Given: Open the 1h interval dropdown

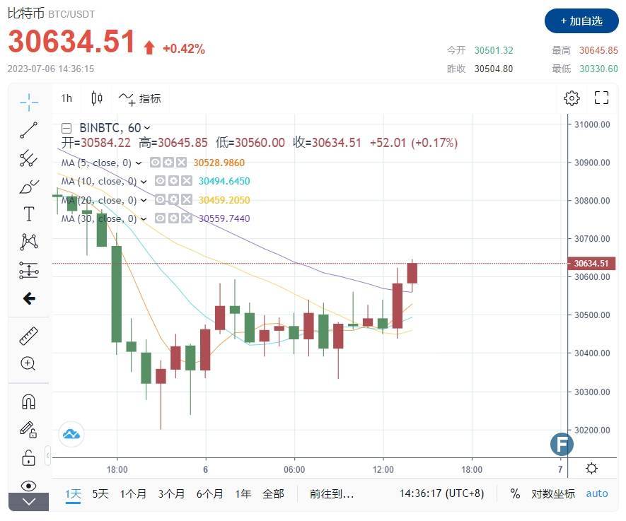Looking at the screenshot, I should coord(66,98).
